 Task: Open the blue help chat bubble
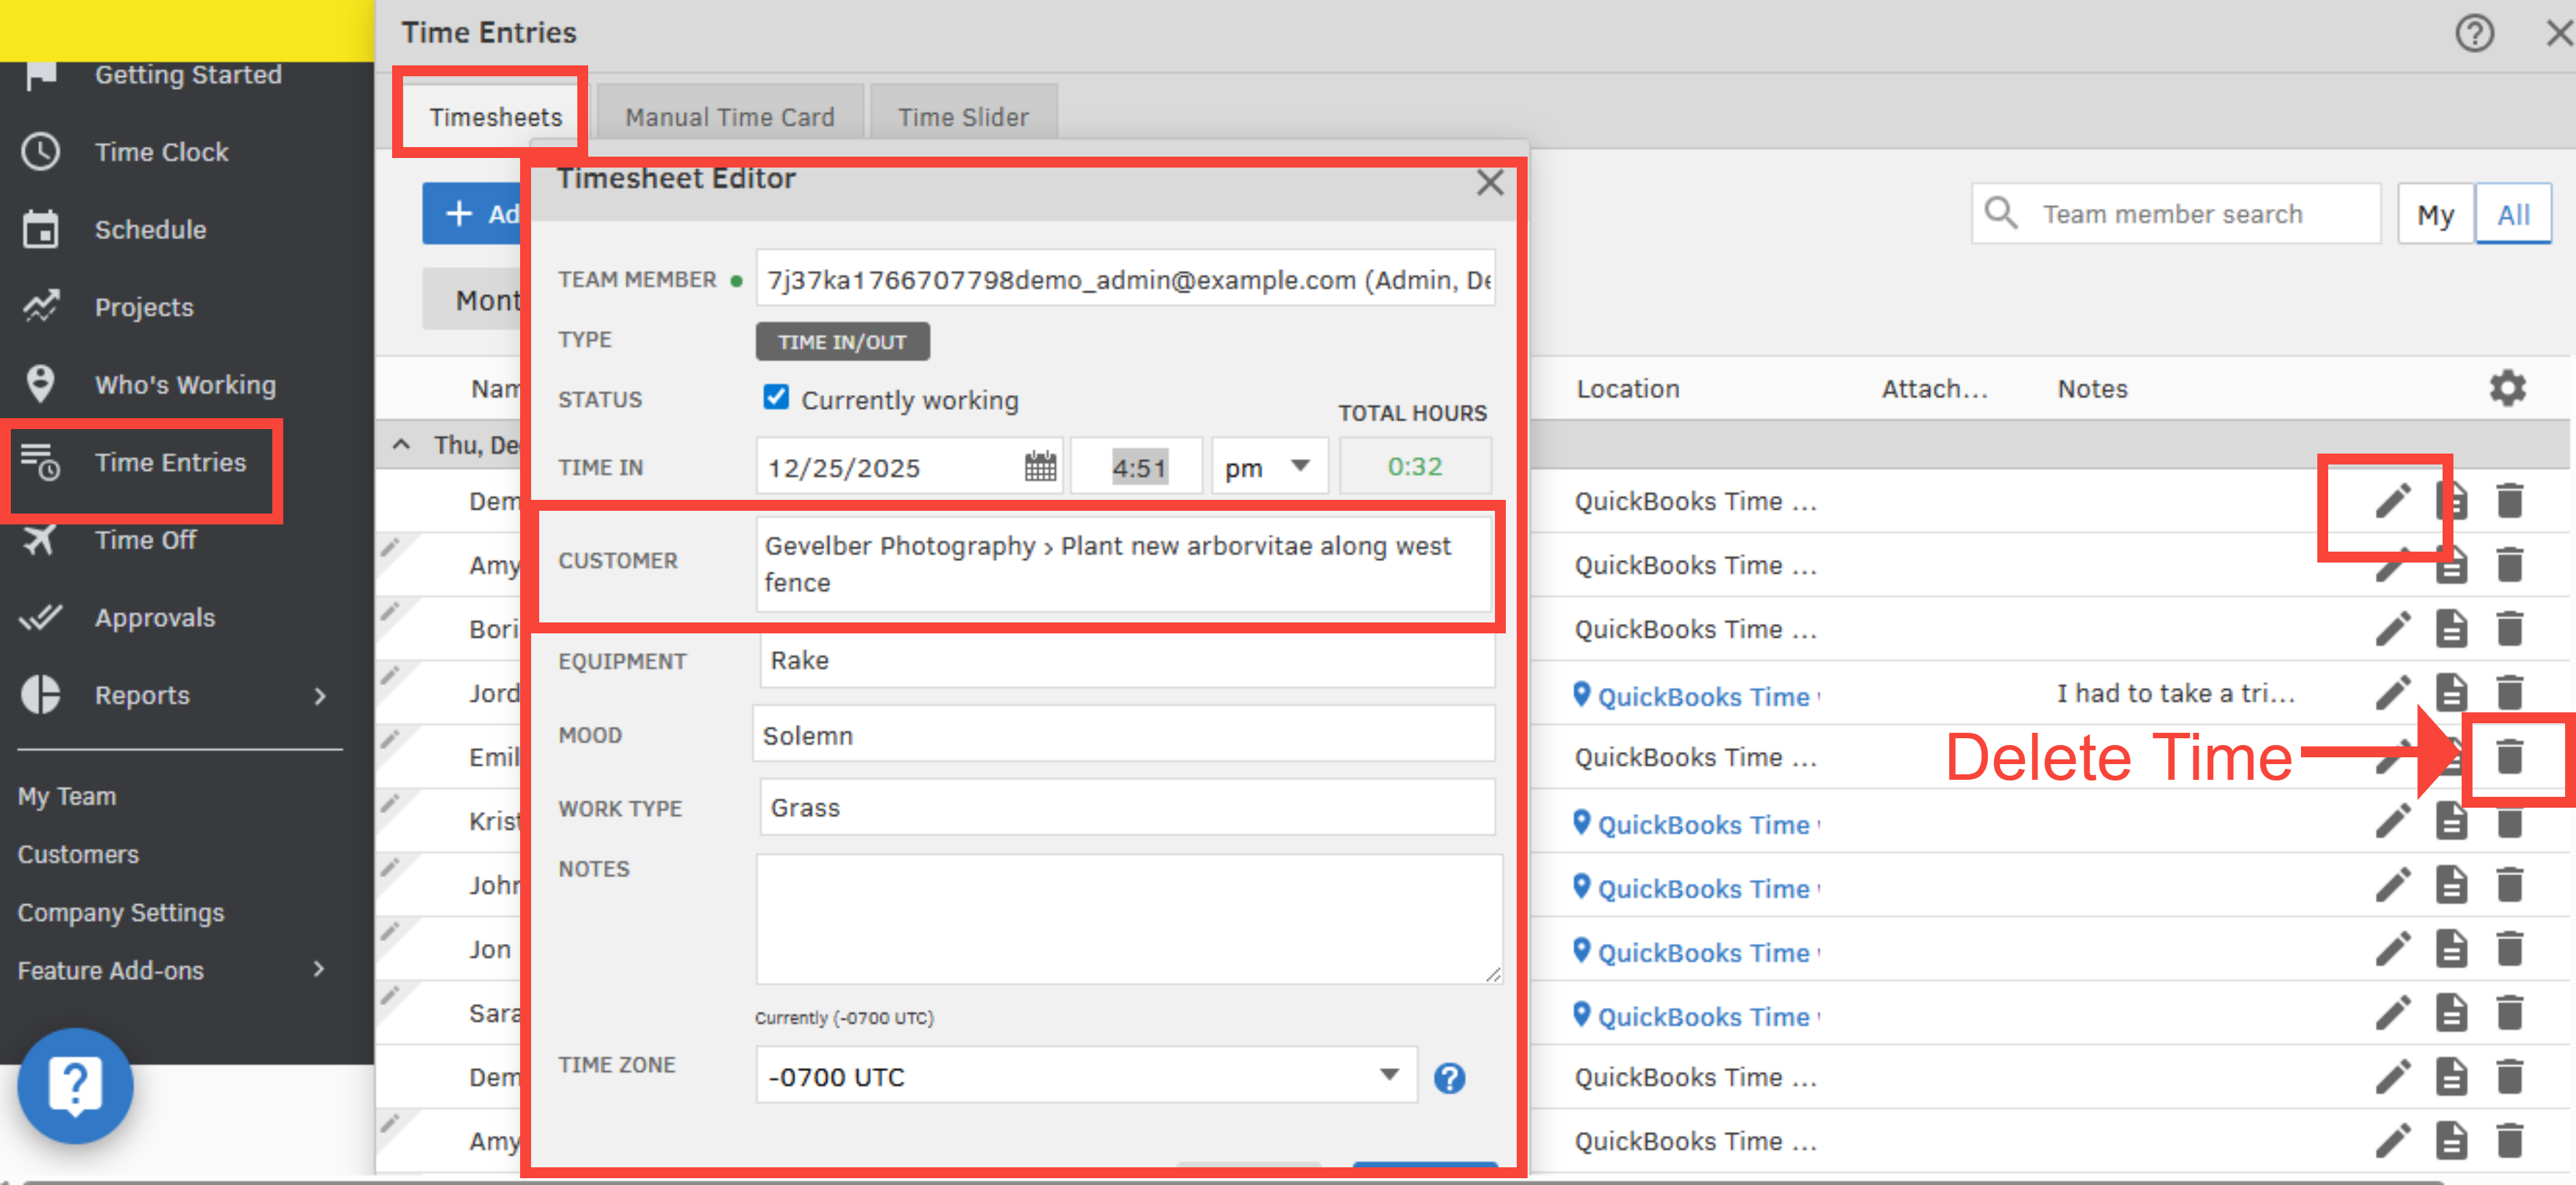point(75,1086)
